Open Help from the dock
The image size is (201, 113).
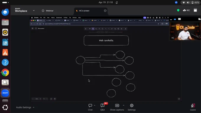pyautogui.click(x=5, y=62)
